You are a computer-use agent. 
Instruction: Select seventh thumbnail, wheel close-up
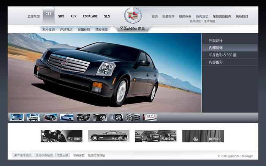coord(117,117)
